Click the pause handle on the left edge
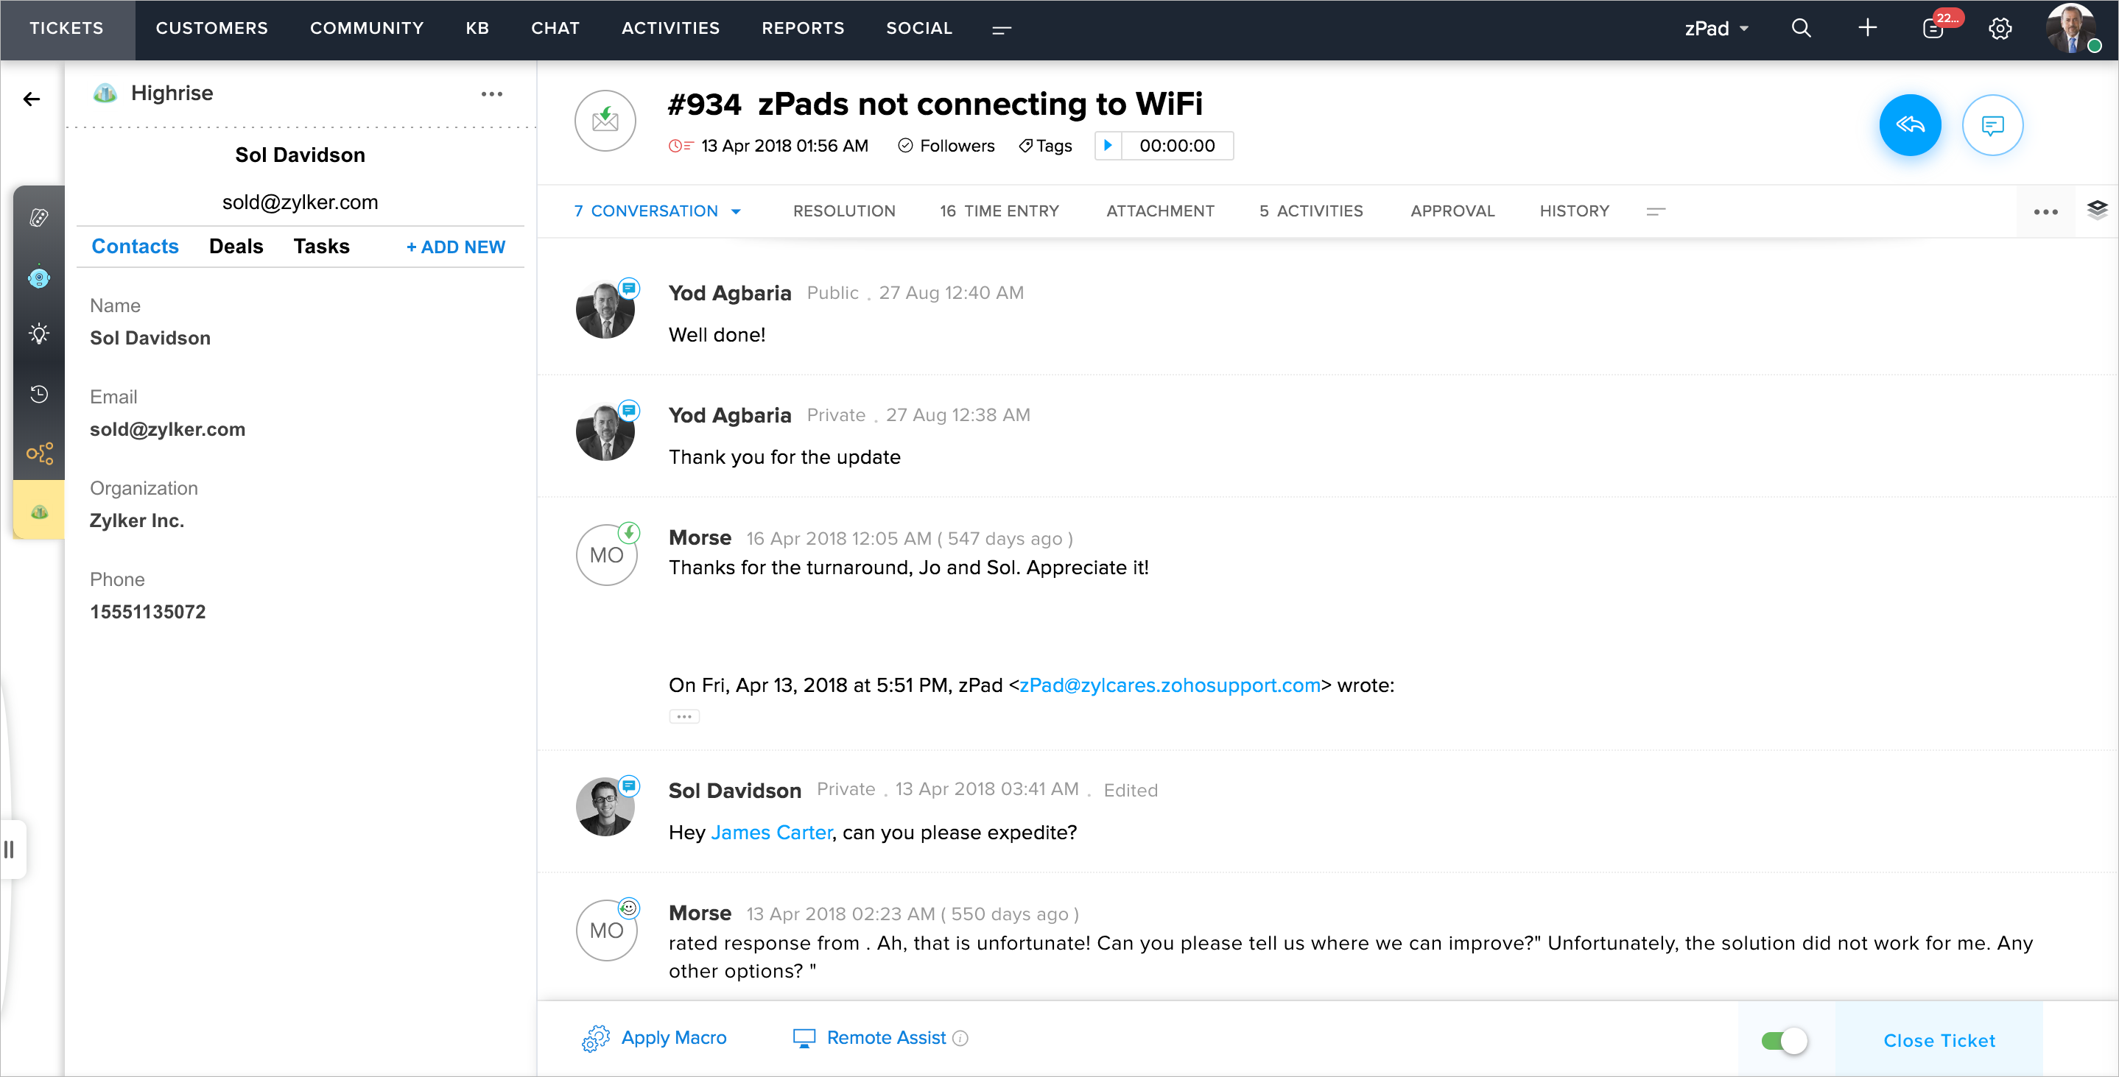 coord(10,849)
